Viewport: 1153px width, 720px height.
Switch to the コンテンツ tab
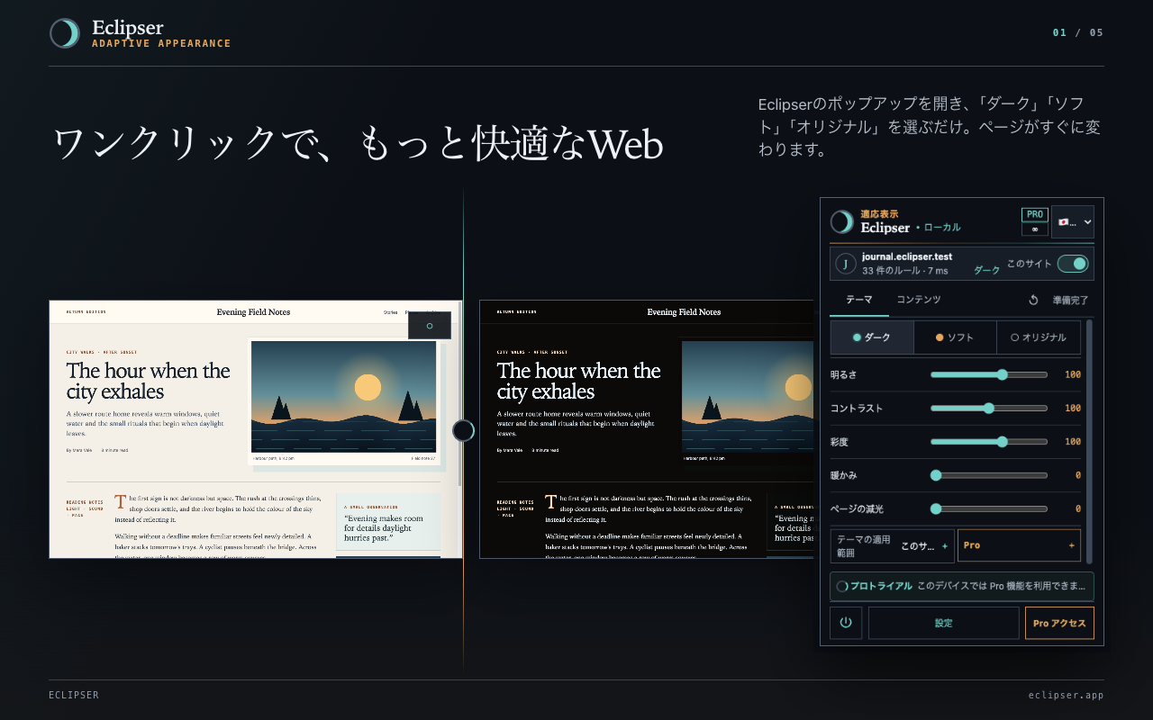pos(919,300)
